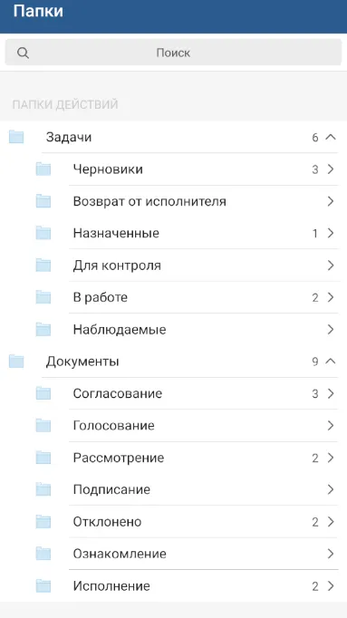Image resolution: width=347 pixels, height=618 pixels.
Task: Click the Документы folder icon
Action: coord(16,361)
